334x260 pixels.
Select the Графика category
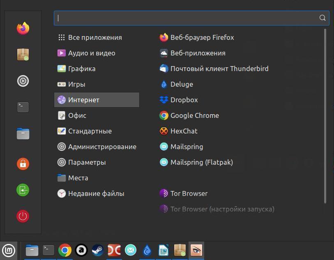click(x=81, y=69)
